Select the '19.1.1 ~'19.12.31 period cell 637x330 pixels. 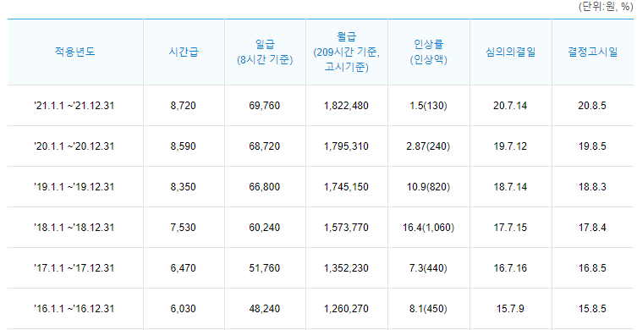(74, 187)
